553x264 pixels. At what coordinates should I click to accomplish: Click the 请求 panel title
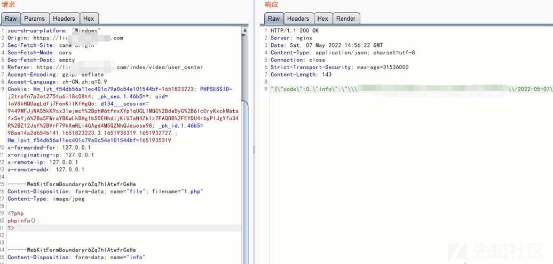click(x=8, y=5)
